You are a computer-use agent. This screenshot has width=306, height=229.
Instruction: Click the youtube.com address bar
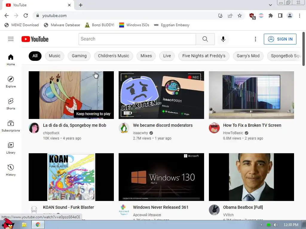tap(125, 16)
